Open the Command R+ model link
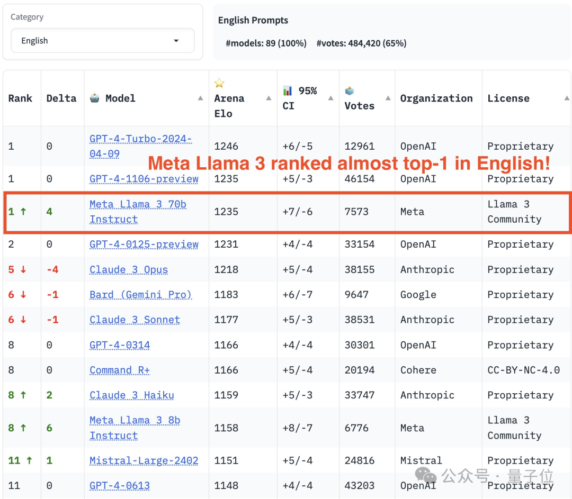Viewport: 572px width, 499px height. pyautogui.click(x=120, y=370)
